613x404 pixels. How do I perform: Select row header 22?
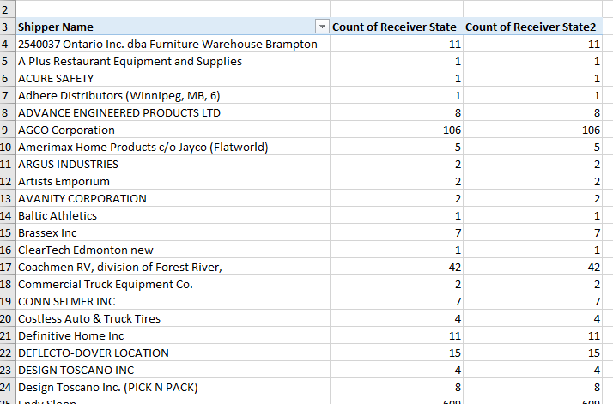(x=8, y=353)
